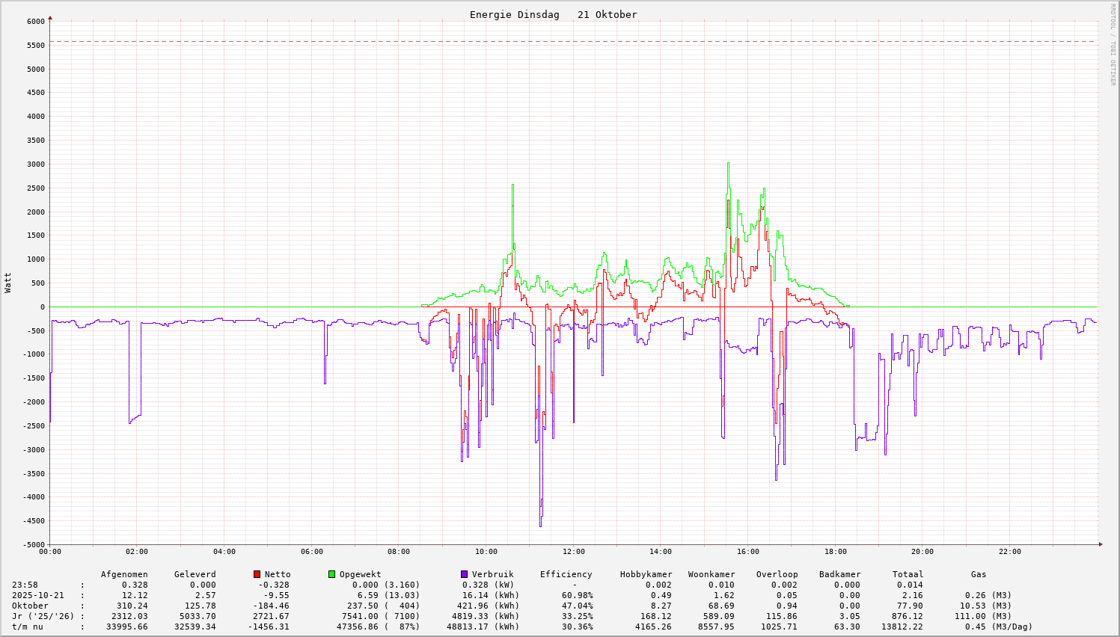Select the 06:00 tick on the x-axis
The height and width of the screenshot is (637, 1120).
pyautogui.click(x=311, y=552)
